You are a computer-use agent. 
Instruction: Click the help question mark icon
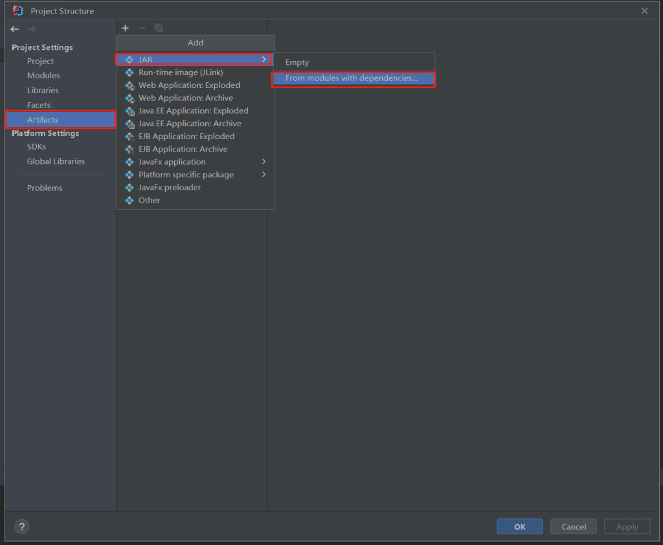point(21,526)
